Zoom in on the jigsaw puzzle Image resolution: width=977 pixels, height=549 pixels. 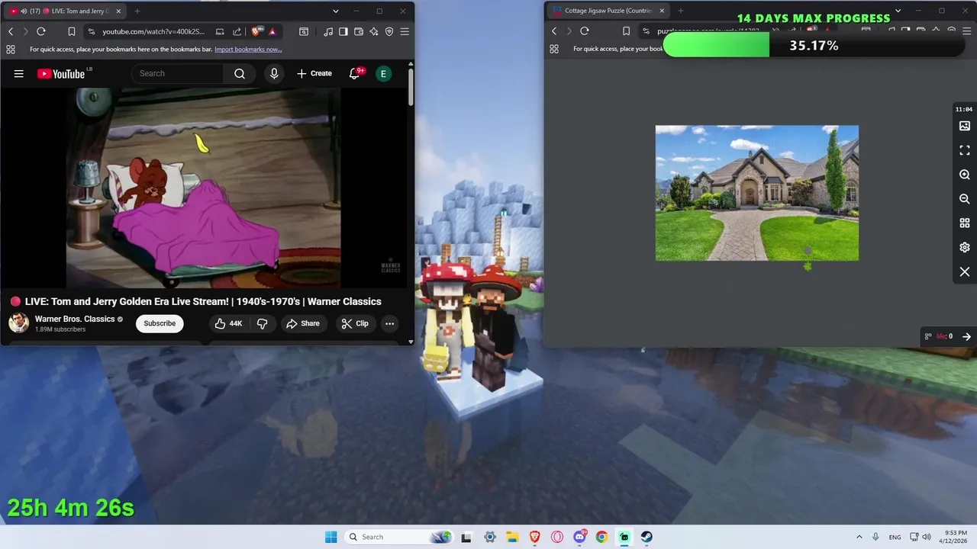965,175
